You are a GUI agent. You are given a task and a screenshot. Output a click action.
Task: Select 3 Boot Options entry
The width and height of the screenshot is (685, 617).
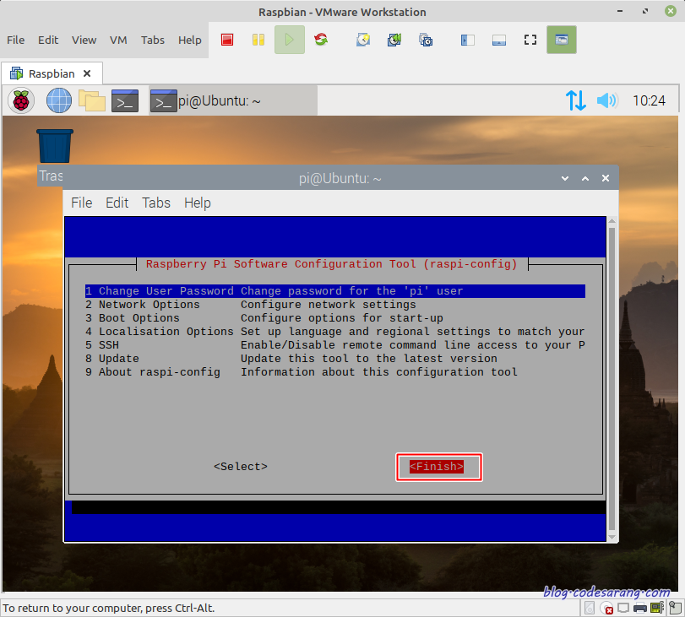[335, 318]
